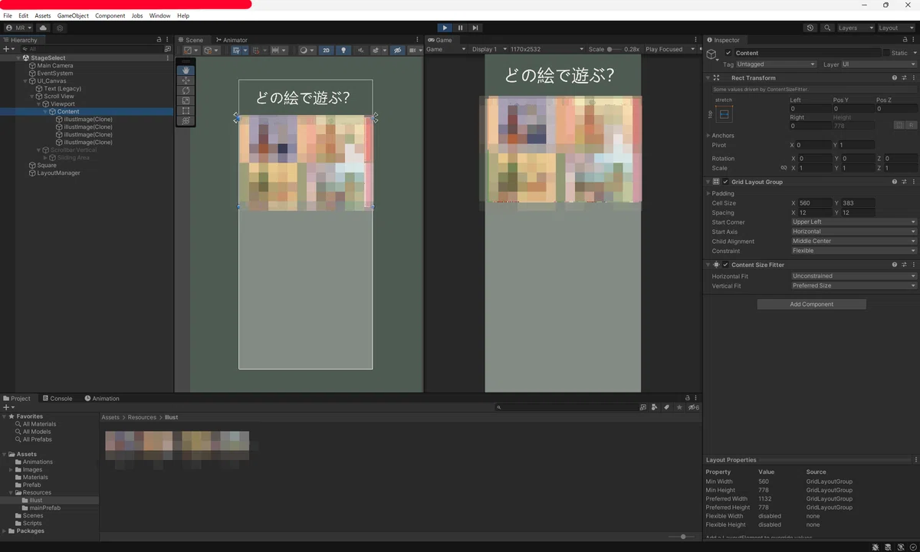Switch to the Animator tab
This screenshot has width=920, height=552.
coord(232,40)
